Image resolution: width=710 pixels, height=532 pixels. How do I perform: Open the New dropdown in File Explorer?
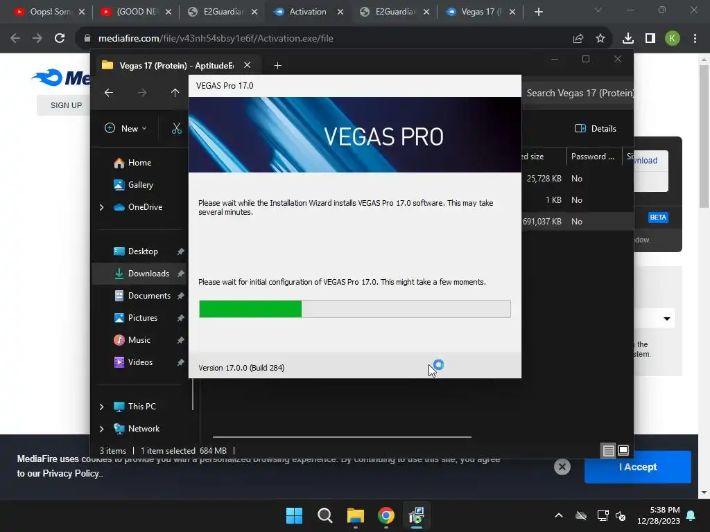126,128
